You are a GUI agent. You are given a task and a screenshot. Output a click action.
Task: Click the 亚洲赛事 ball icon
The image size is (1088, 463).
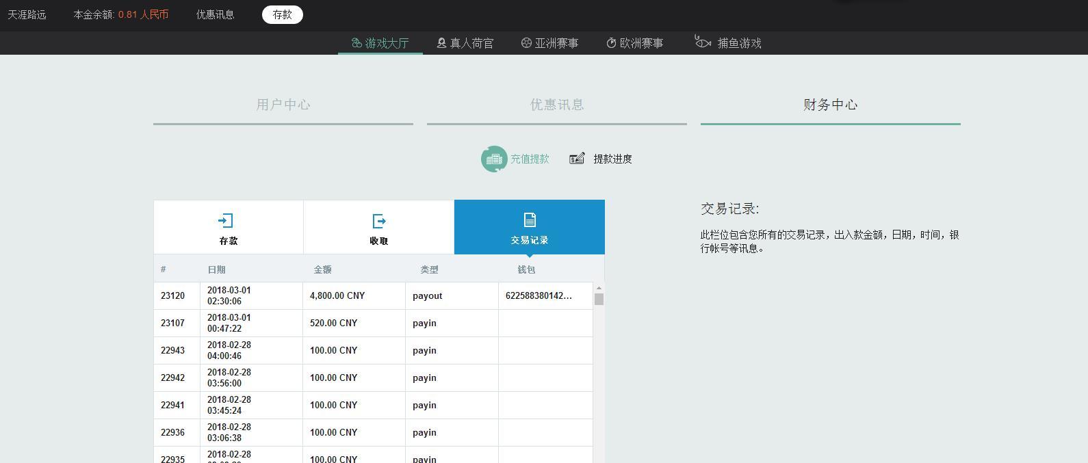[526, 43]
